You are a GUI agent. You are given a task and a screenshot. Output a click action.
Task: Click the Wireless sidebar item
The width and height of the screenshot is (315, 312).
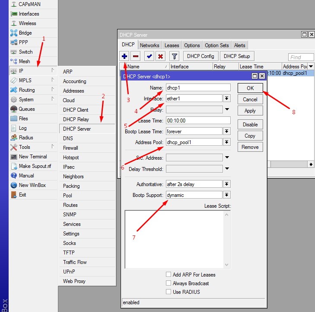click(27, 23)
